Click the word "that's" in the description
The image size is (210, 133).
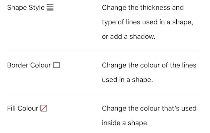[170, 108]
